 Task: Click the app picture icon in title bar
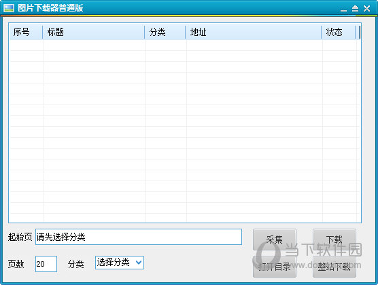(9, 8)
